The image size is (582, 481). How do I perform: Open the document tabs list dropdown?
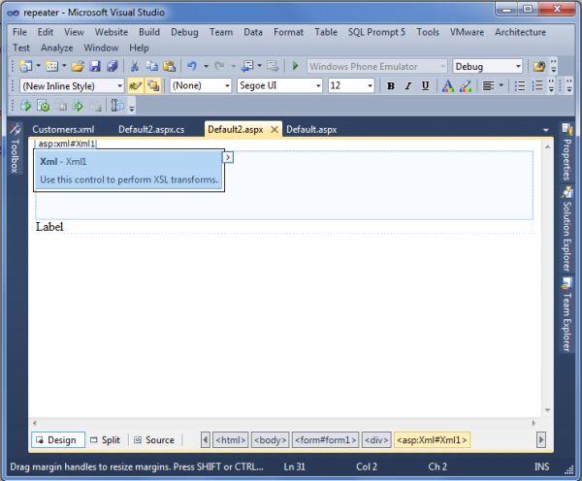(x=545, y=130)
